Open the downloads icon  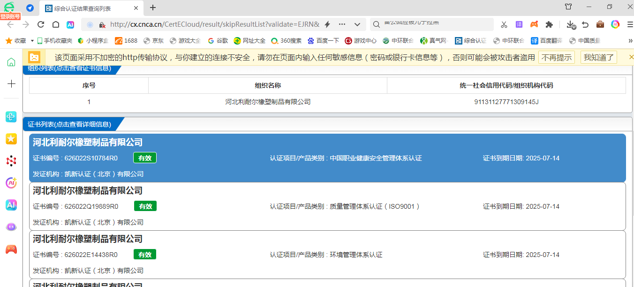[x=571, y=24]
